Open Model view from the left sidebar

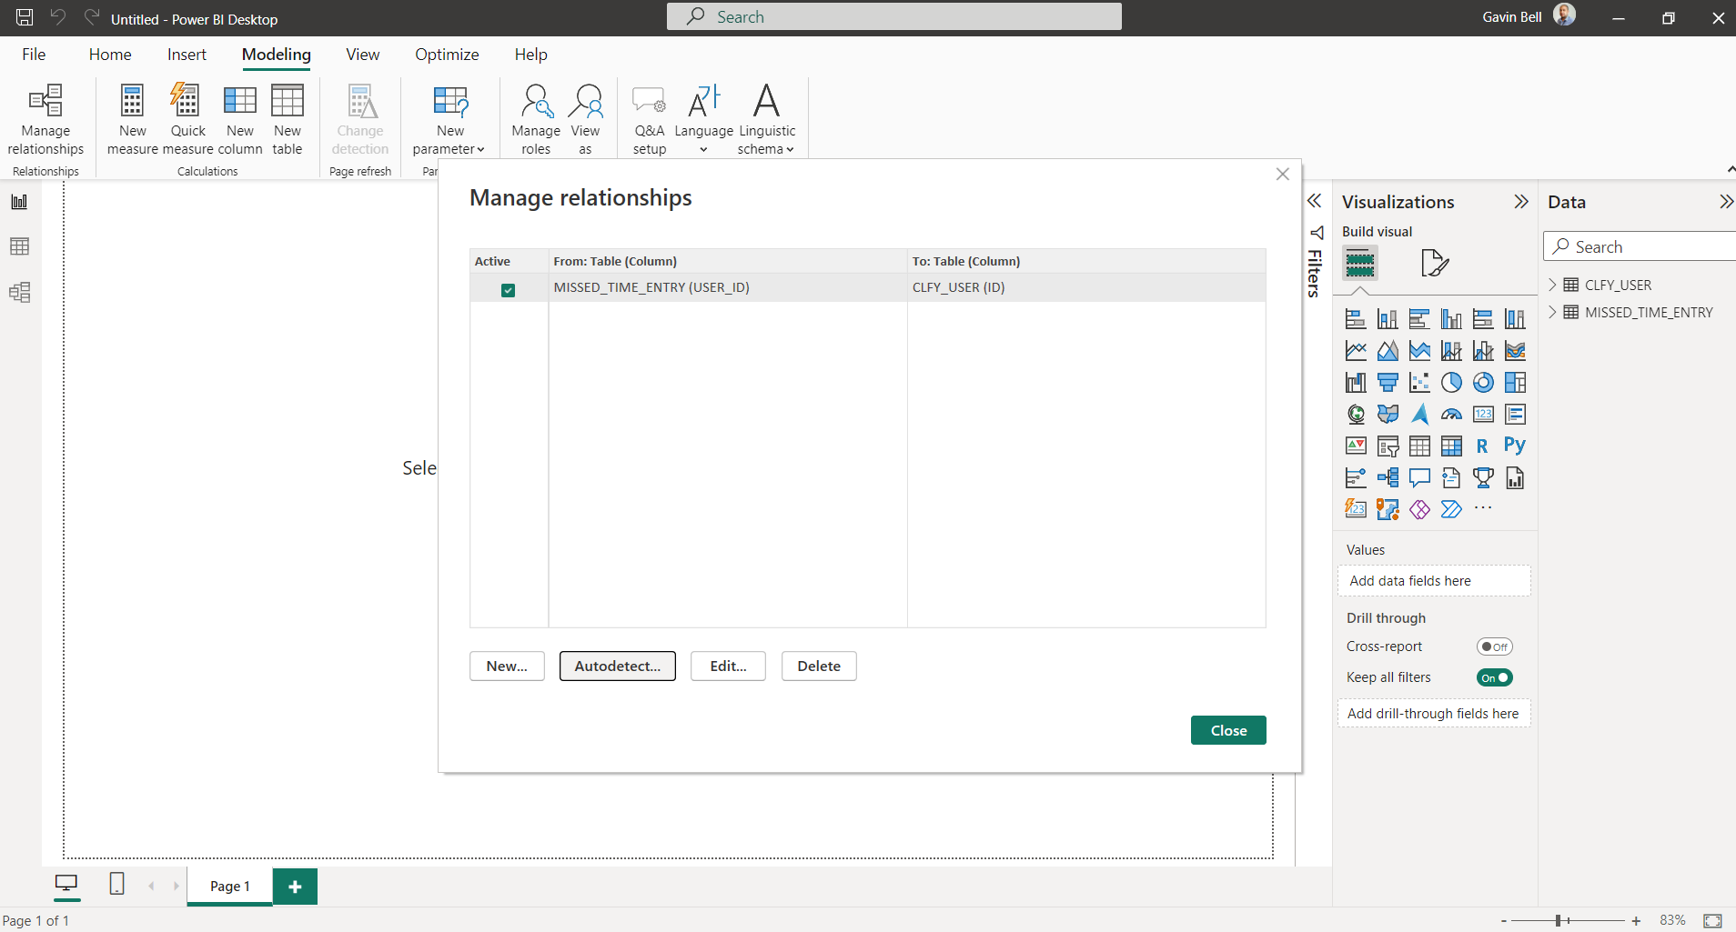(19, 293)
